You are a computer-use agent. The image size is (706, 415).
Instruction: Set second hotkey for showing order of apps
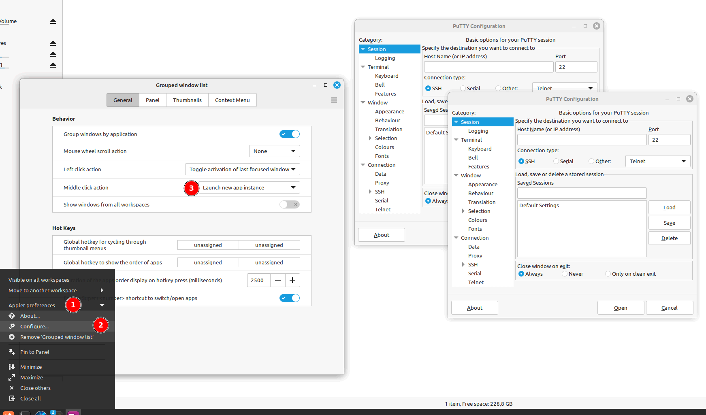tap(269, 262)
